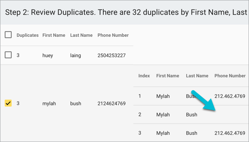Click the empty phone cell in row 2
The height and width of the screenshot is (142, 249).
[x=230, y=114]
